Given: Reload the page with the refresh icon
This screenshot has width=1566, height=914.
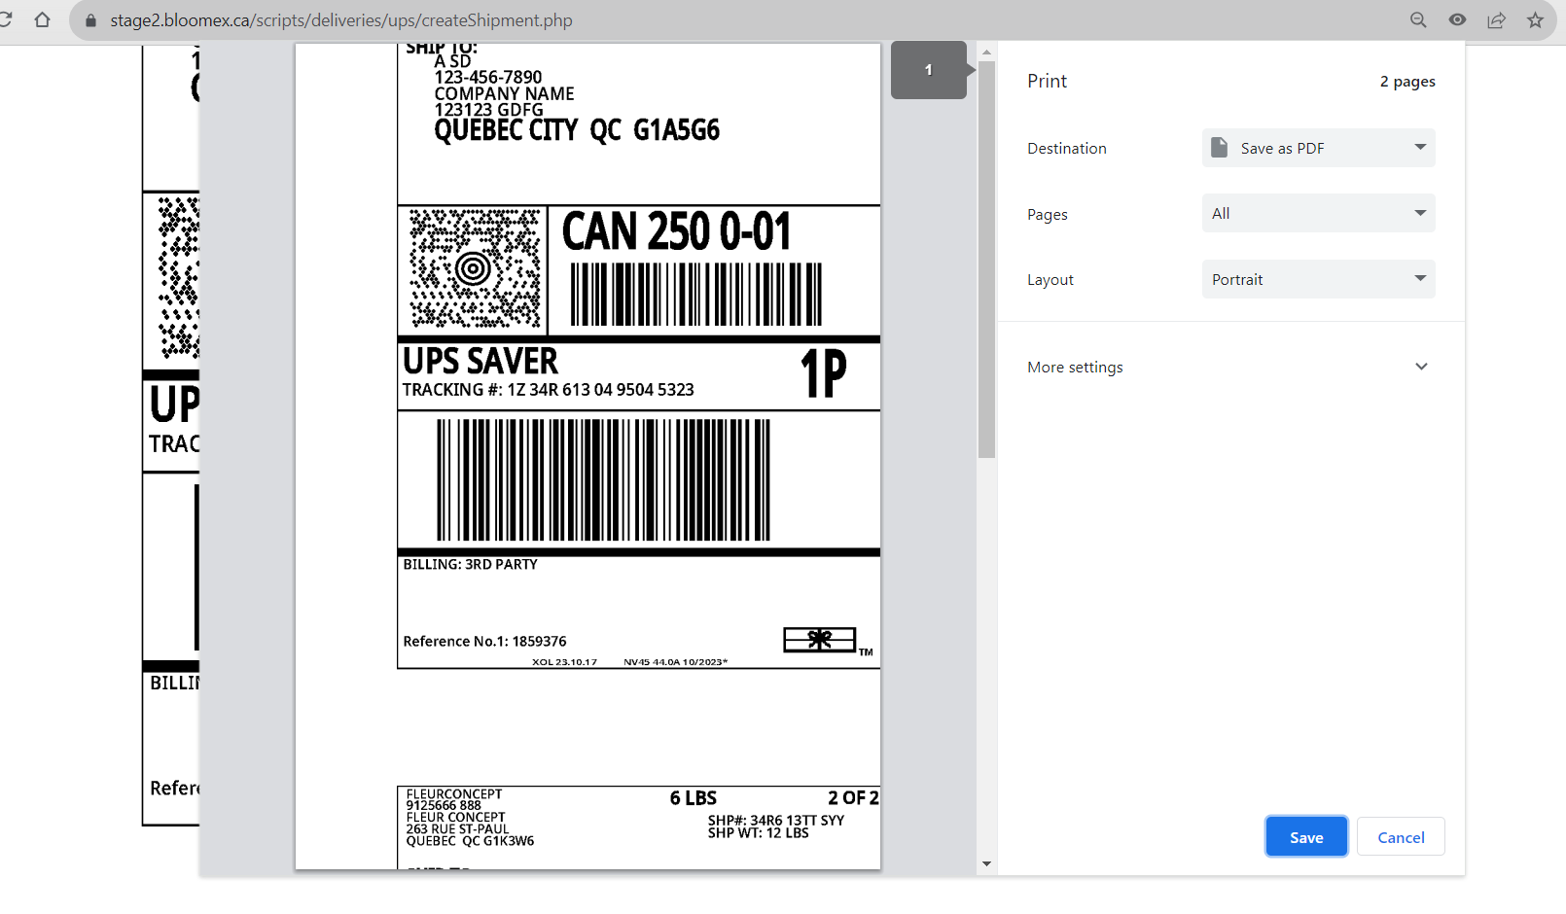Looking at the screenshot, I should pyautogui.click(x=5, y=19).
